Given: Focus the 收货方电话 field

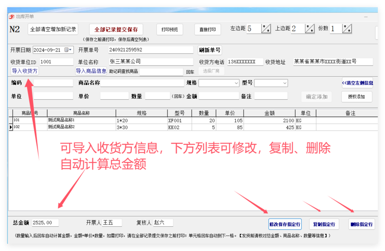Looking at the screenshot, I should click(245, 62).
